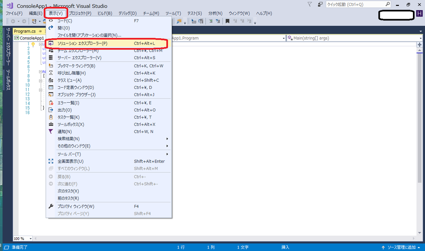This screenshot has width=425, height=251.
Task: Select サーバー エクスプローラー(V) menu entry
Action: (109, 58)
